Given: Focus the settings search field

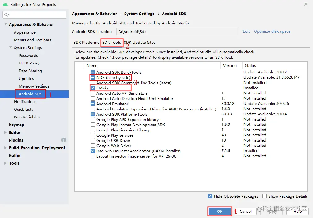Looking at the screenshot, I should point(34,15).
